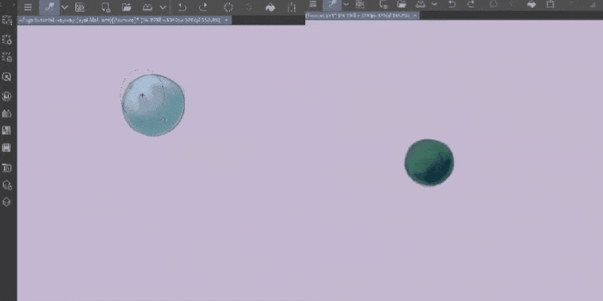
Task: Click the Scale/Rotate transform icon in the light-blue-sphere window
Action: coord(292,8)
